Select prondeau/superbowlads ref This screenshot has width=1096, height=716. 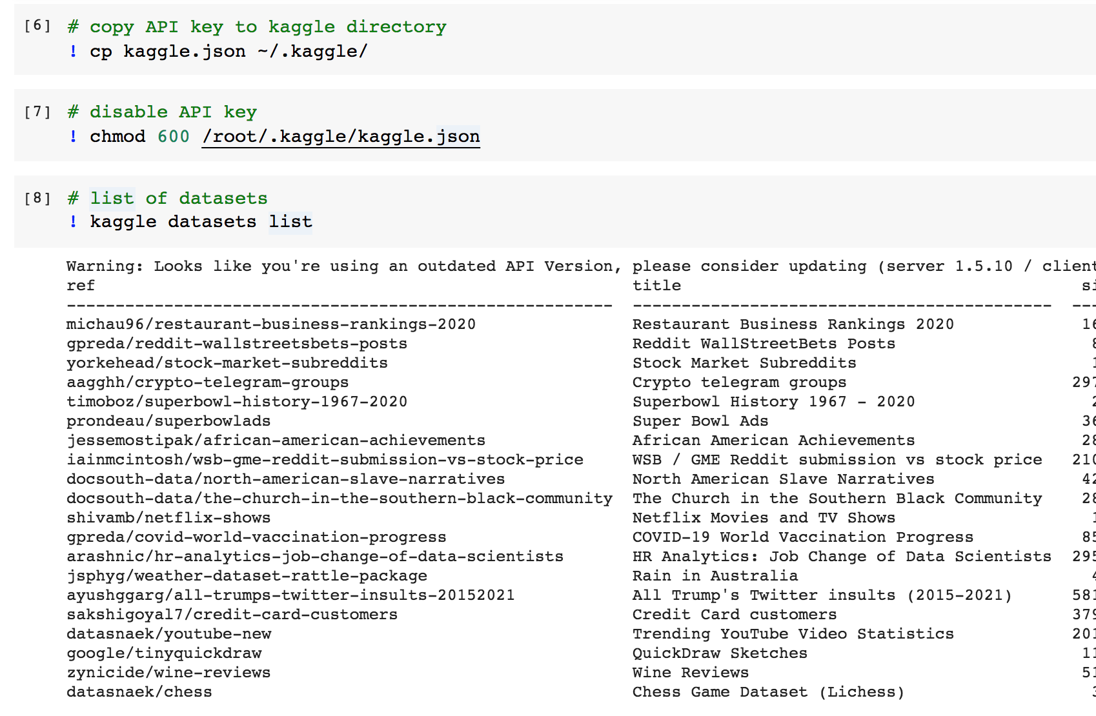coord(168,421)
